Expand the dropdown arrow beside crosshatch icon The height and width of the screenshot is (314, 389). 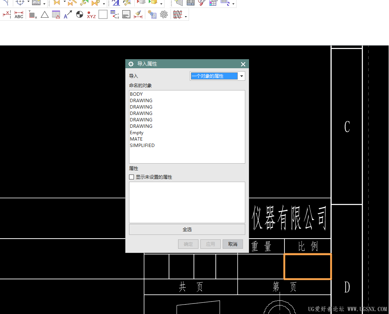click(186, 16)
